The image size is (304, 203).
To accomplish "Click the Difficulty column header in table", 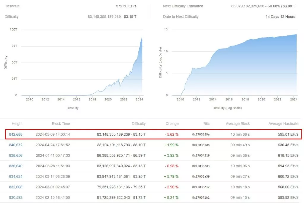I will pos(139,124).
